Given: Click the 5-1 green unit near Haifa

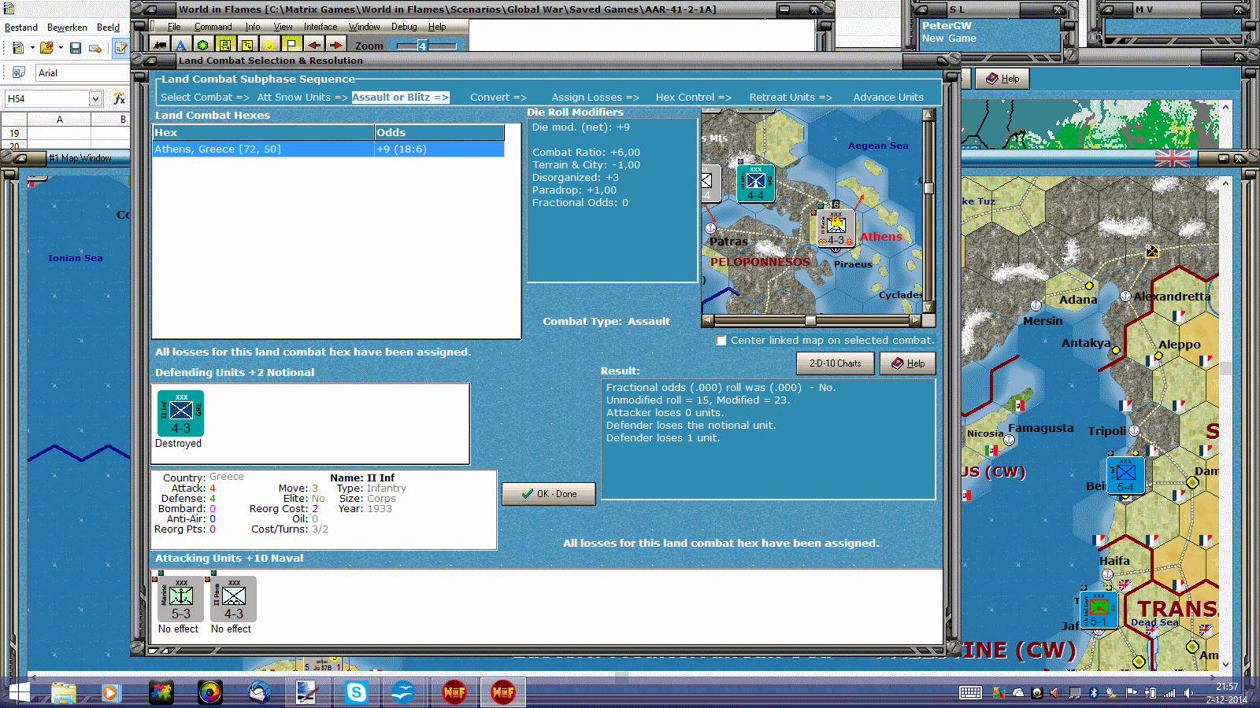Looking at the screenshot, I should coord(1099,610).
